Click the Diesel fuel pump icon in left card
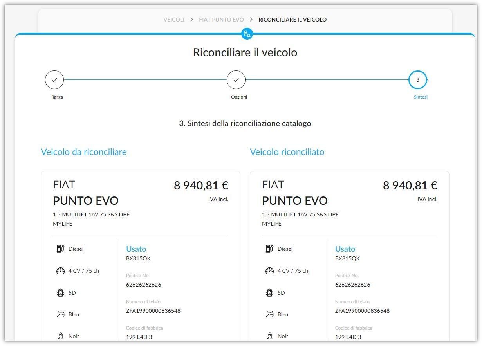482x346 pixels. click(x=60, y=249)
